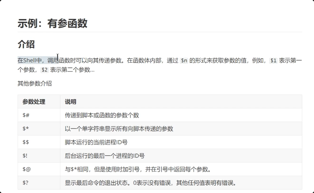
Task: Click description 脚本运行的当前进程ID号
Action: (96, 142)
